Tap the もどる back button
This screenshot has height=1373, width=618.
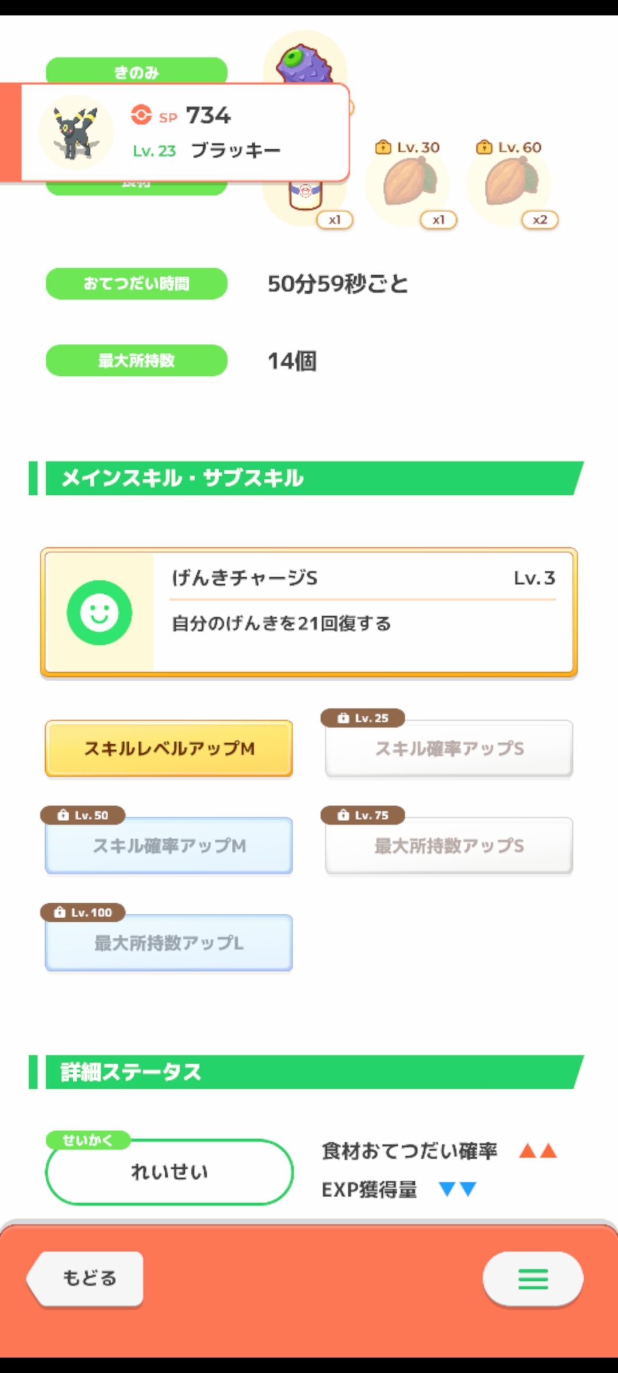(85, 1279)
